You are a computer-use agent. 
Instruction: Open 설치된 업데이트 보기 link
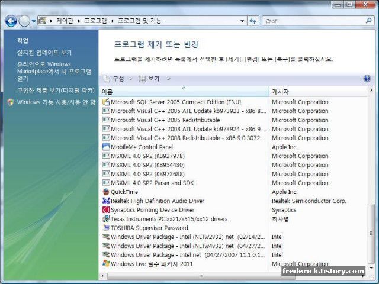44,53
